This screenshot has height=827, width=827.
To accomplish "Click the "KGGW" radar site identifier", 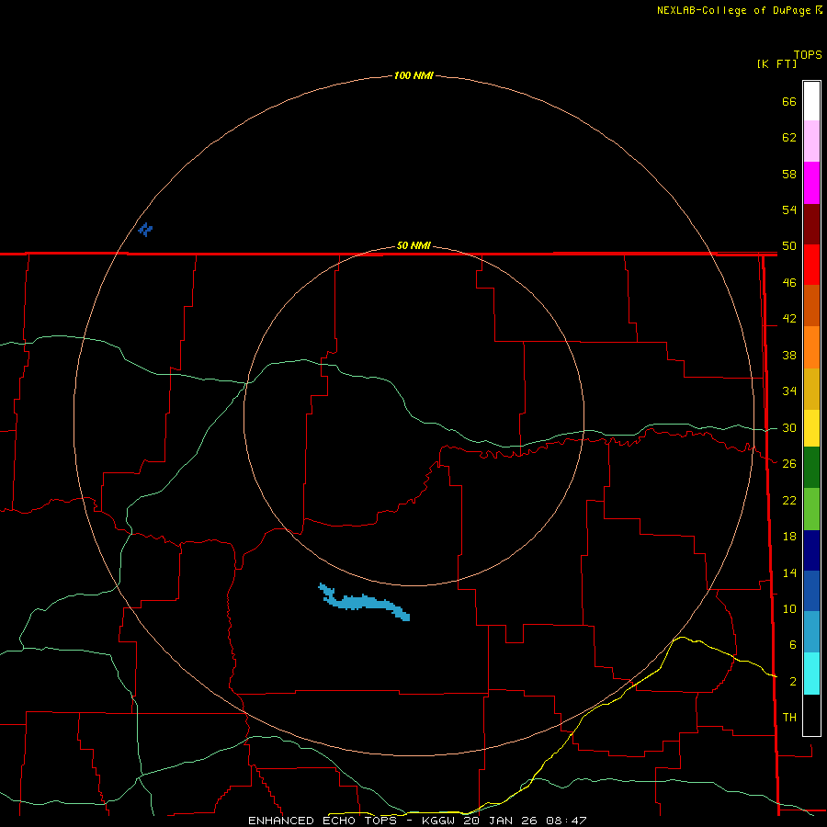I will [439, 821].
